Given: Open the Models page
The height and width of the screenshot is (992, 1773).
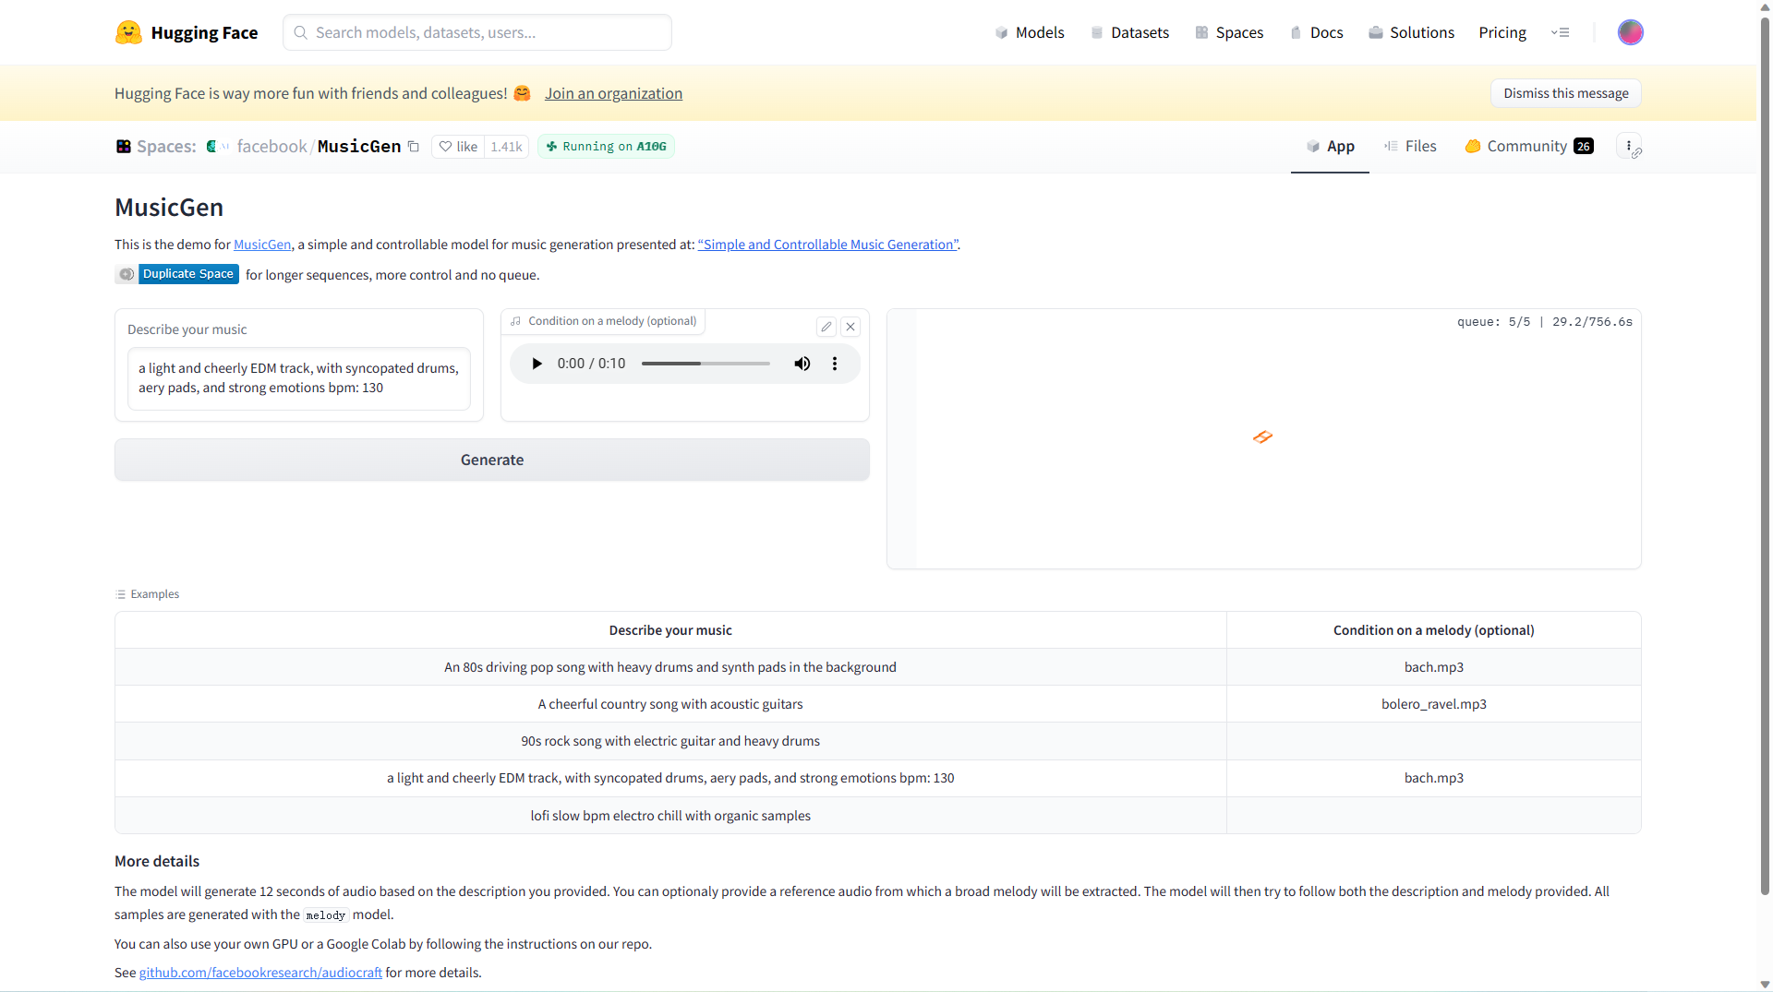Looking at the screenshot, I should pyautogui.click(x=1029, y=32).
